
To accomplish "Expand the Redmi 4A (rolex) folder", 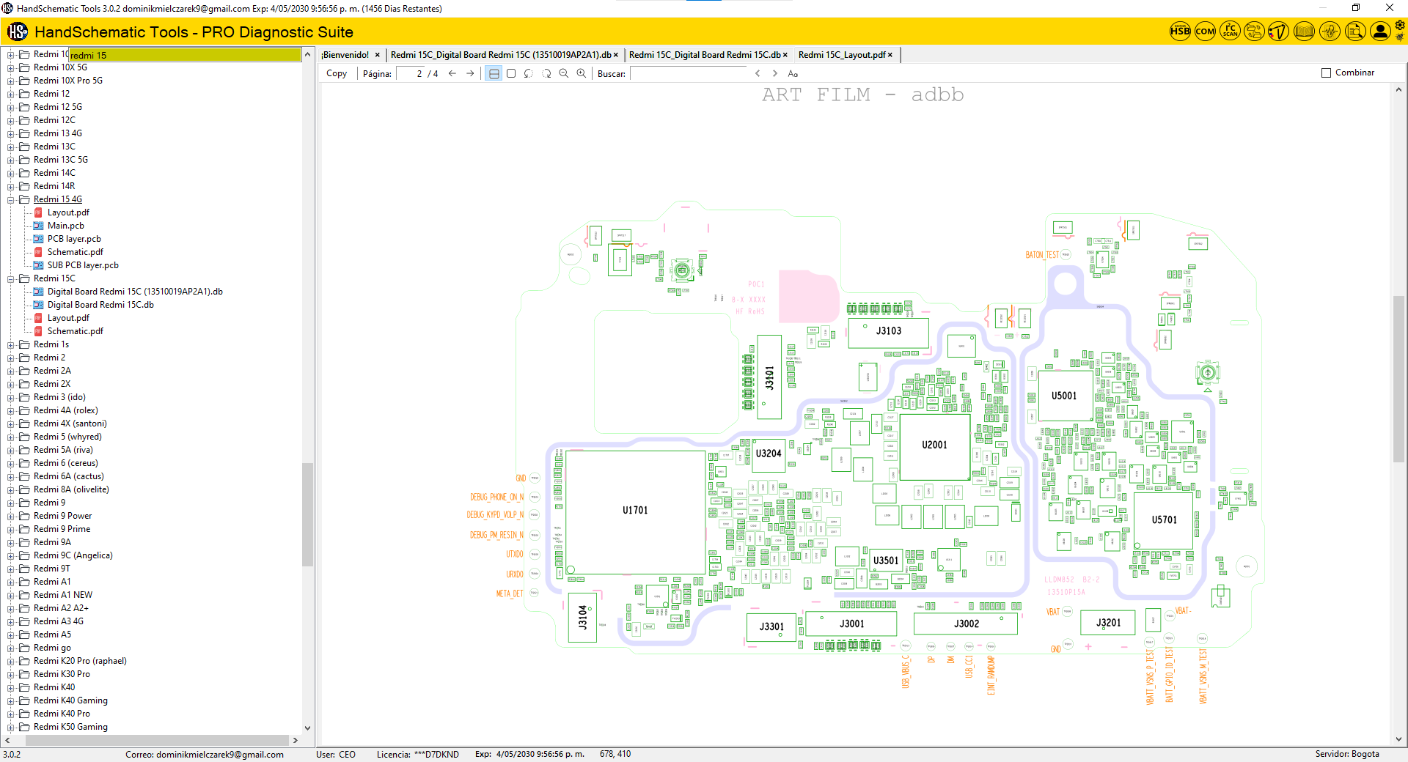I will coord(11,410).
